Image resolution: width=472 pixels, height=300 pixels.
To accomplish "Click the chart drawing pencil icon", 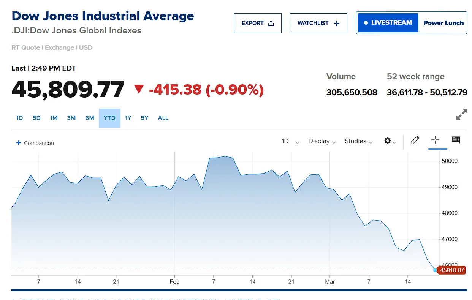I will coord(415,141).
